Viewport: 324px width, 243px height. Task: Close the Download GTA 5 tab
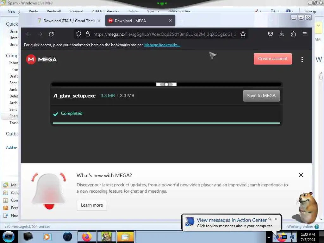click(x=99, y=21)
